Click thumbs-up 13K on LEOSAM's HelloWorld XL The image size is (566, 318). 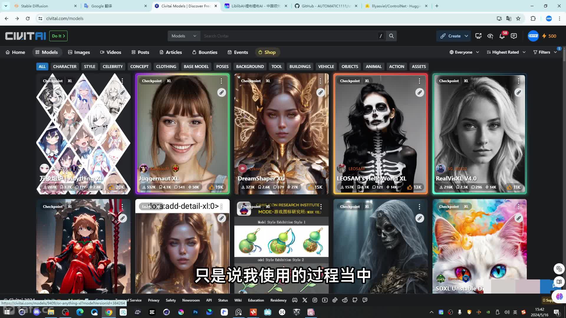pos(414,187)
